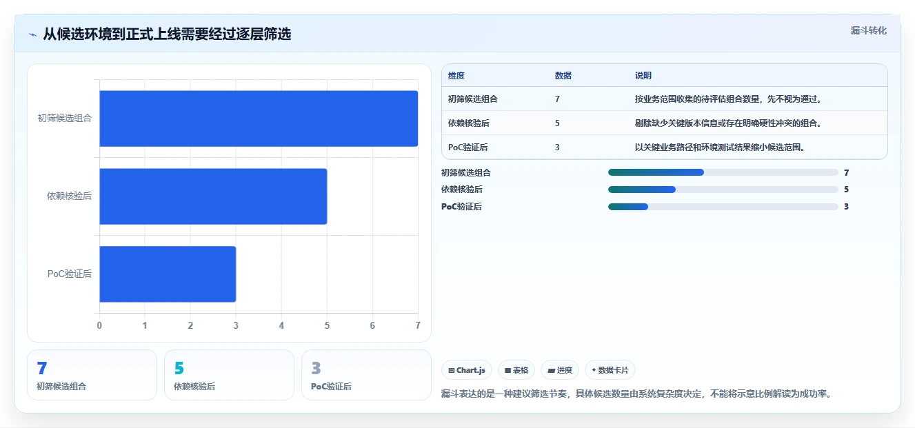Click the 初筛候选组合 progress bar
This screenshot has height=428, width=915.
(723, 172)
